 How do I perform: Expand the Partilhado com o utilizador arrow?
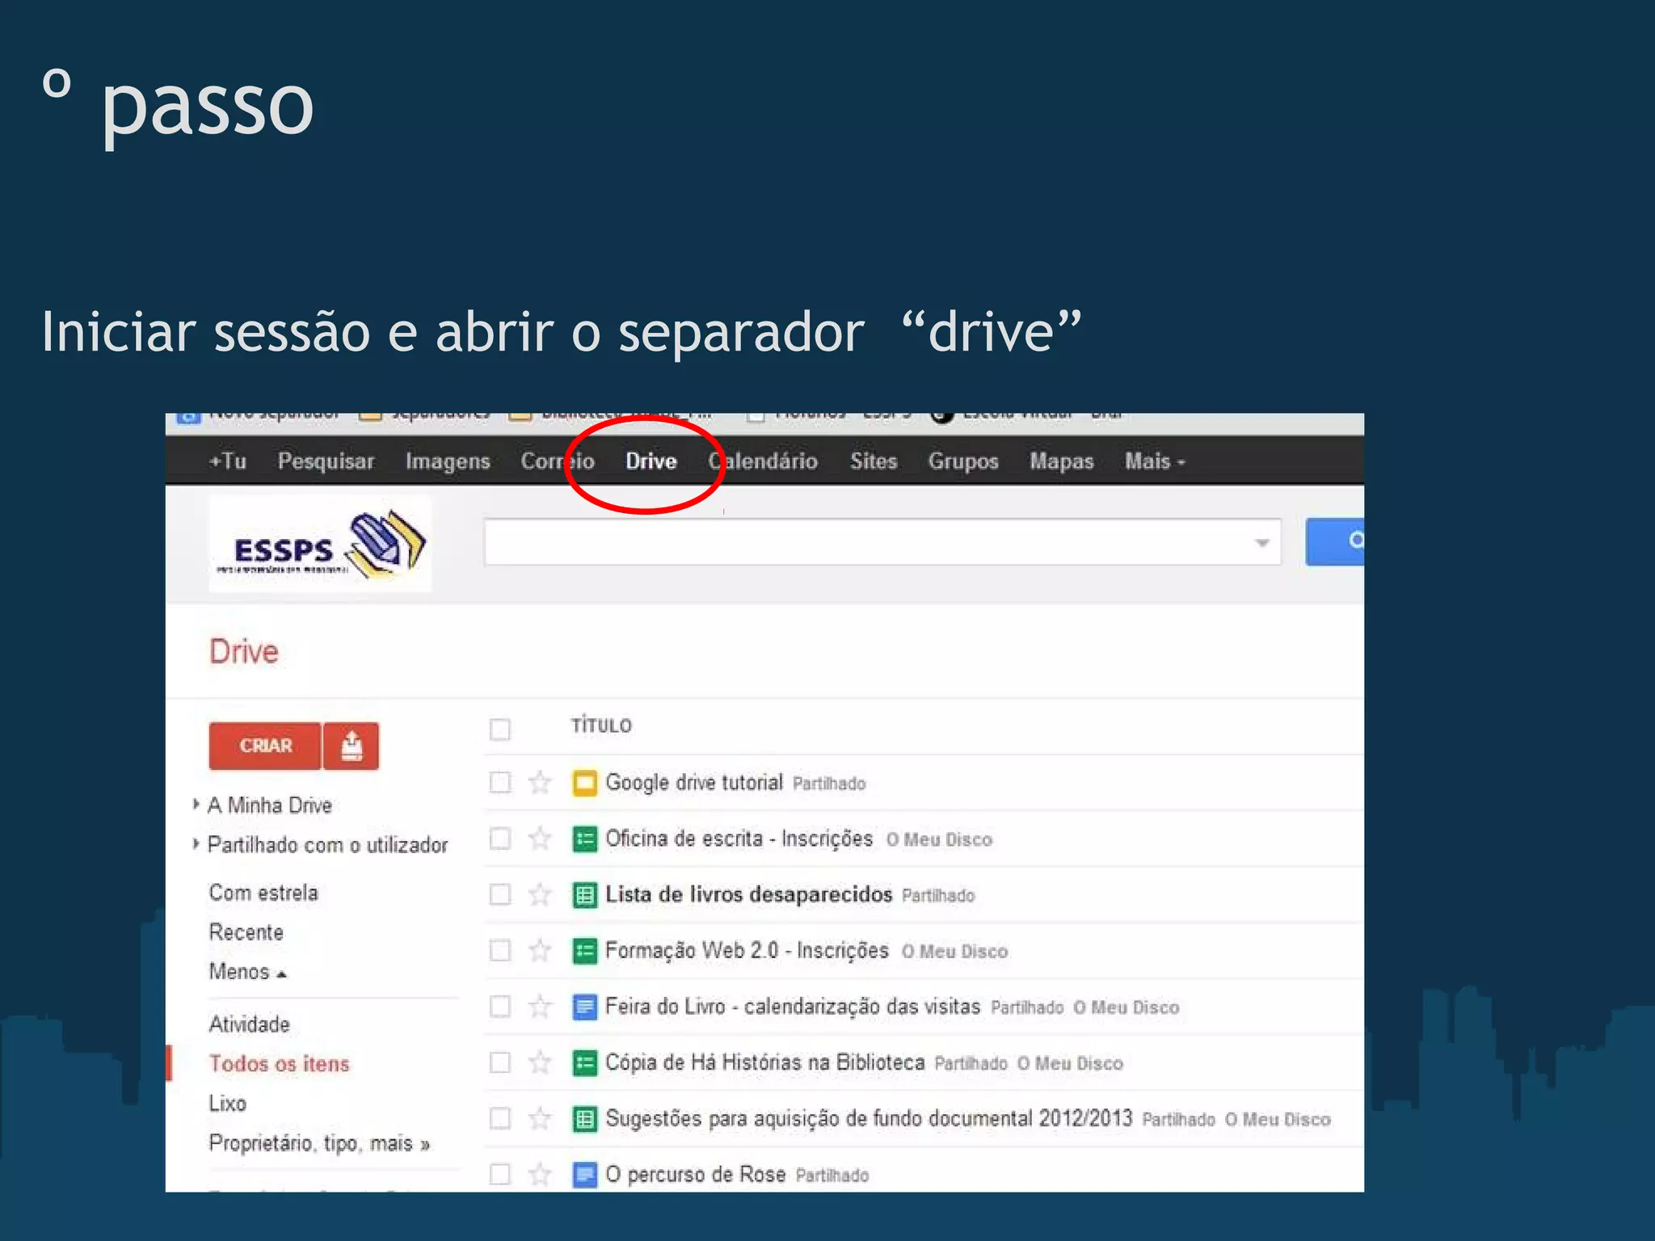196,843
